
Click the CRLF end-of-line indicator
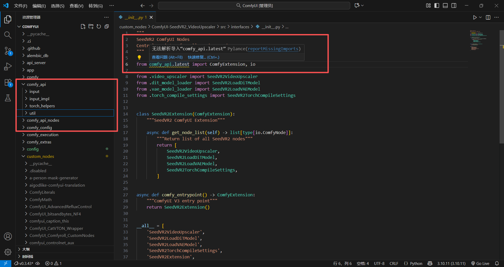click(x=394, y=263)
